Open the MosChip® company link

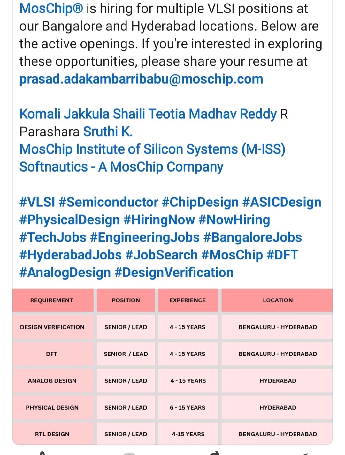pos(51,9)
